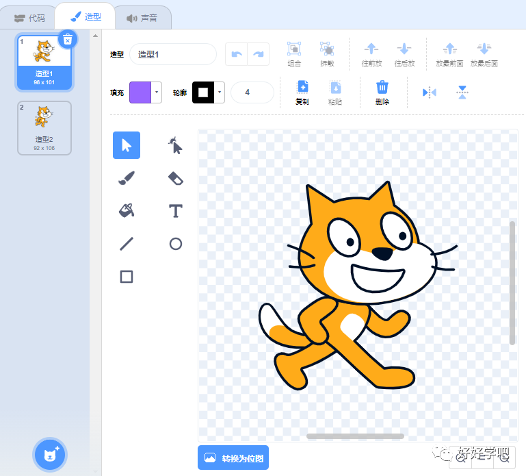The height and width of the screenshot is (476, 526).
Task: Switch to the 声音 (Sounds) tab
Action: click(x=142, y=18)
